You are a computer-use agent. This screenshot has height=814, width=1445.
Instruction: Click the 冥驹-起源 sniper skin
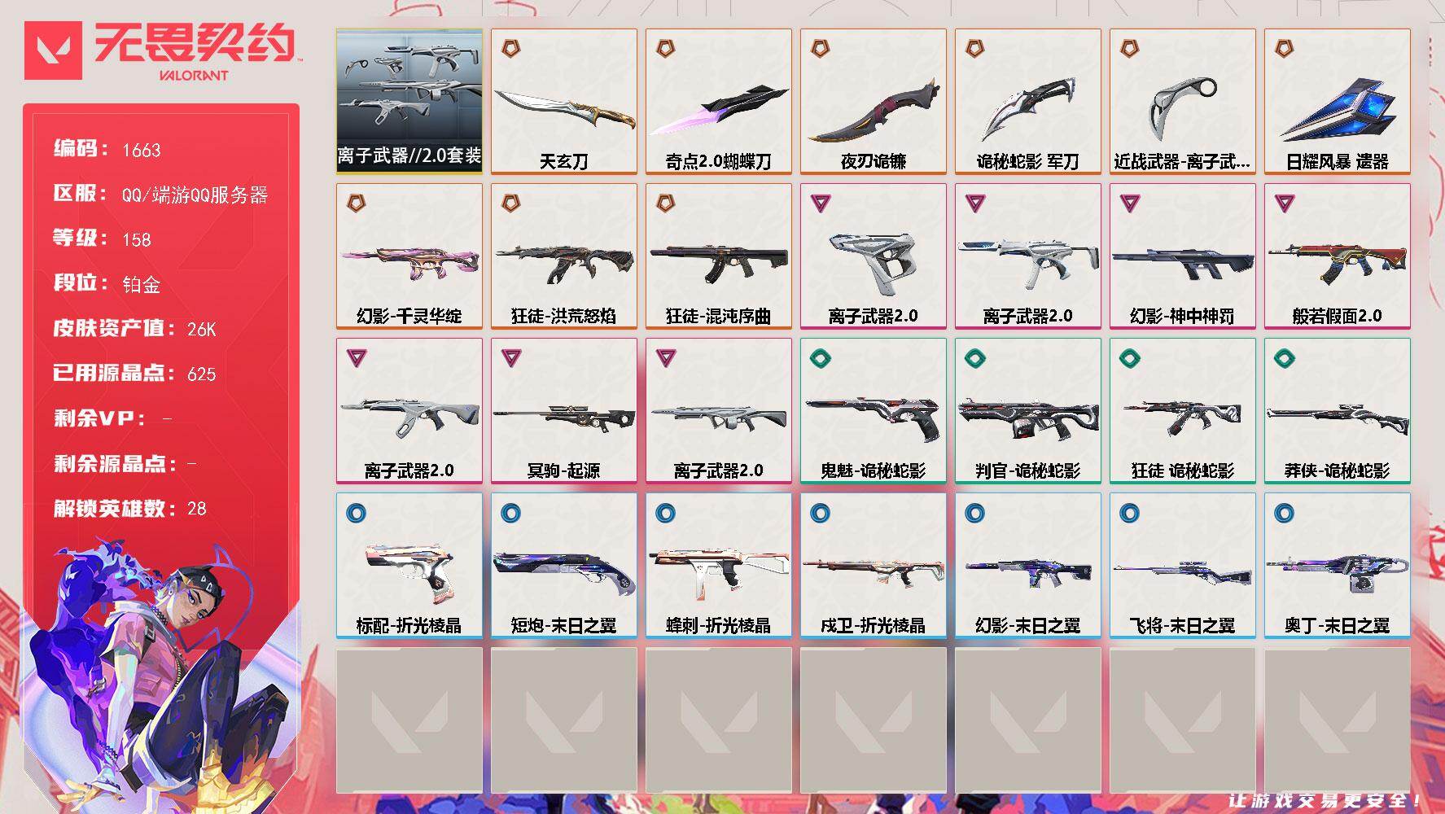pyautogui.click(x=564, y=411)
